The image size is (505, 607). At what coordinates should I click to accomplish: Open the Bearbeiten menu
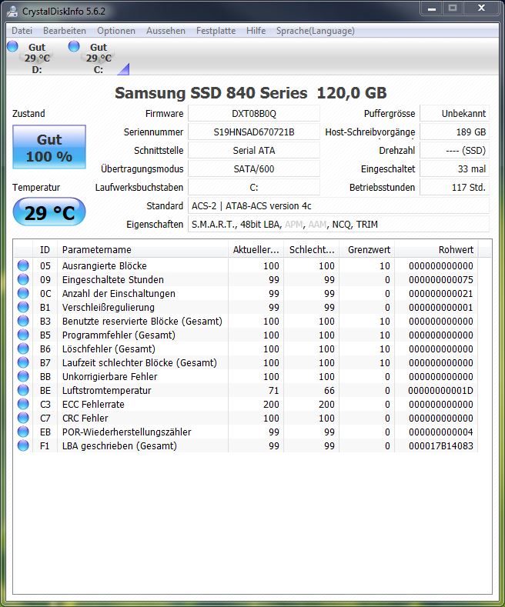tap(65, 31)
